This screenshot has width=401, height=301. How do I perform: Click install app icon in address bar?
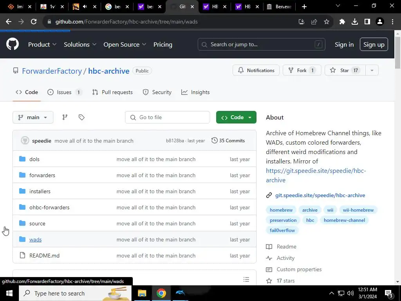coord(302,22)
